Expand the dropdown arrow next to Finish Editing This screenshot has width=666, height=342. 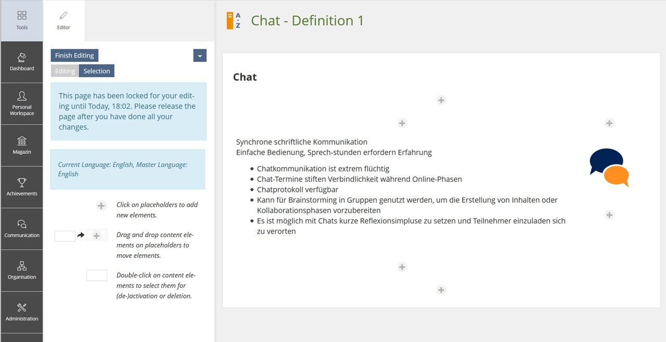[x=200, y=56]
